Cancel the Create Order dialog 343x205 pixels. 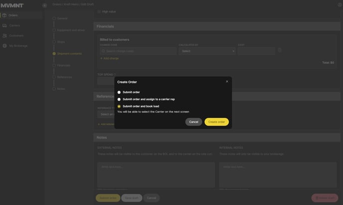point(193,122)
